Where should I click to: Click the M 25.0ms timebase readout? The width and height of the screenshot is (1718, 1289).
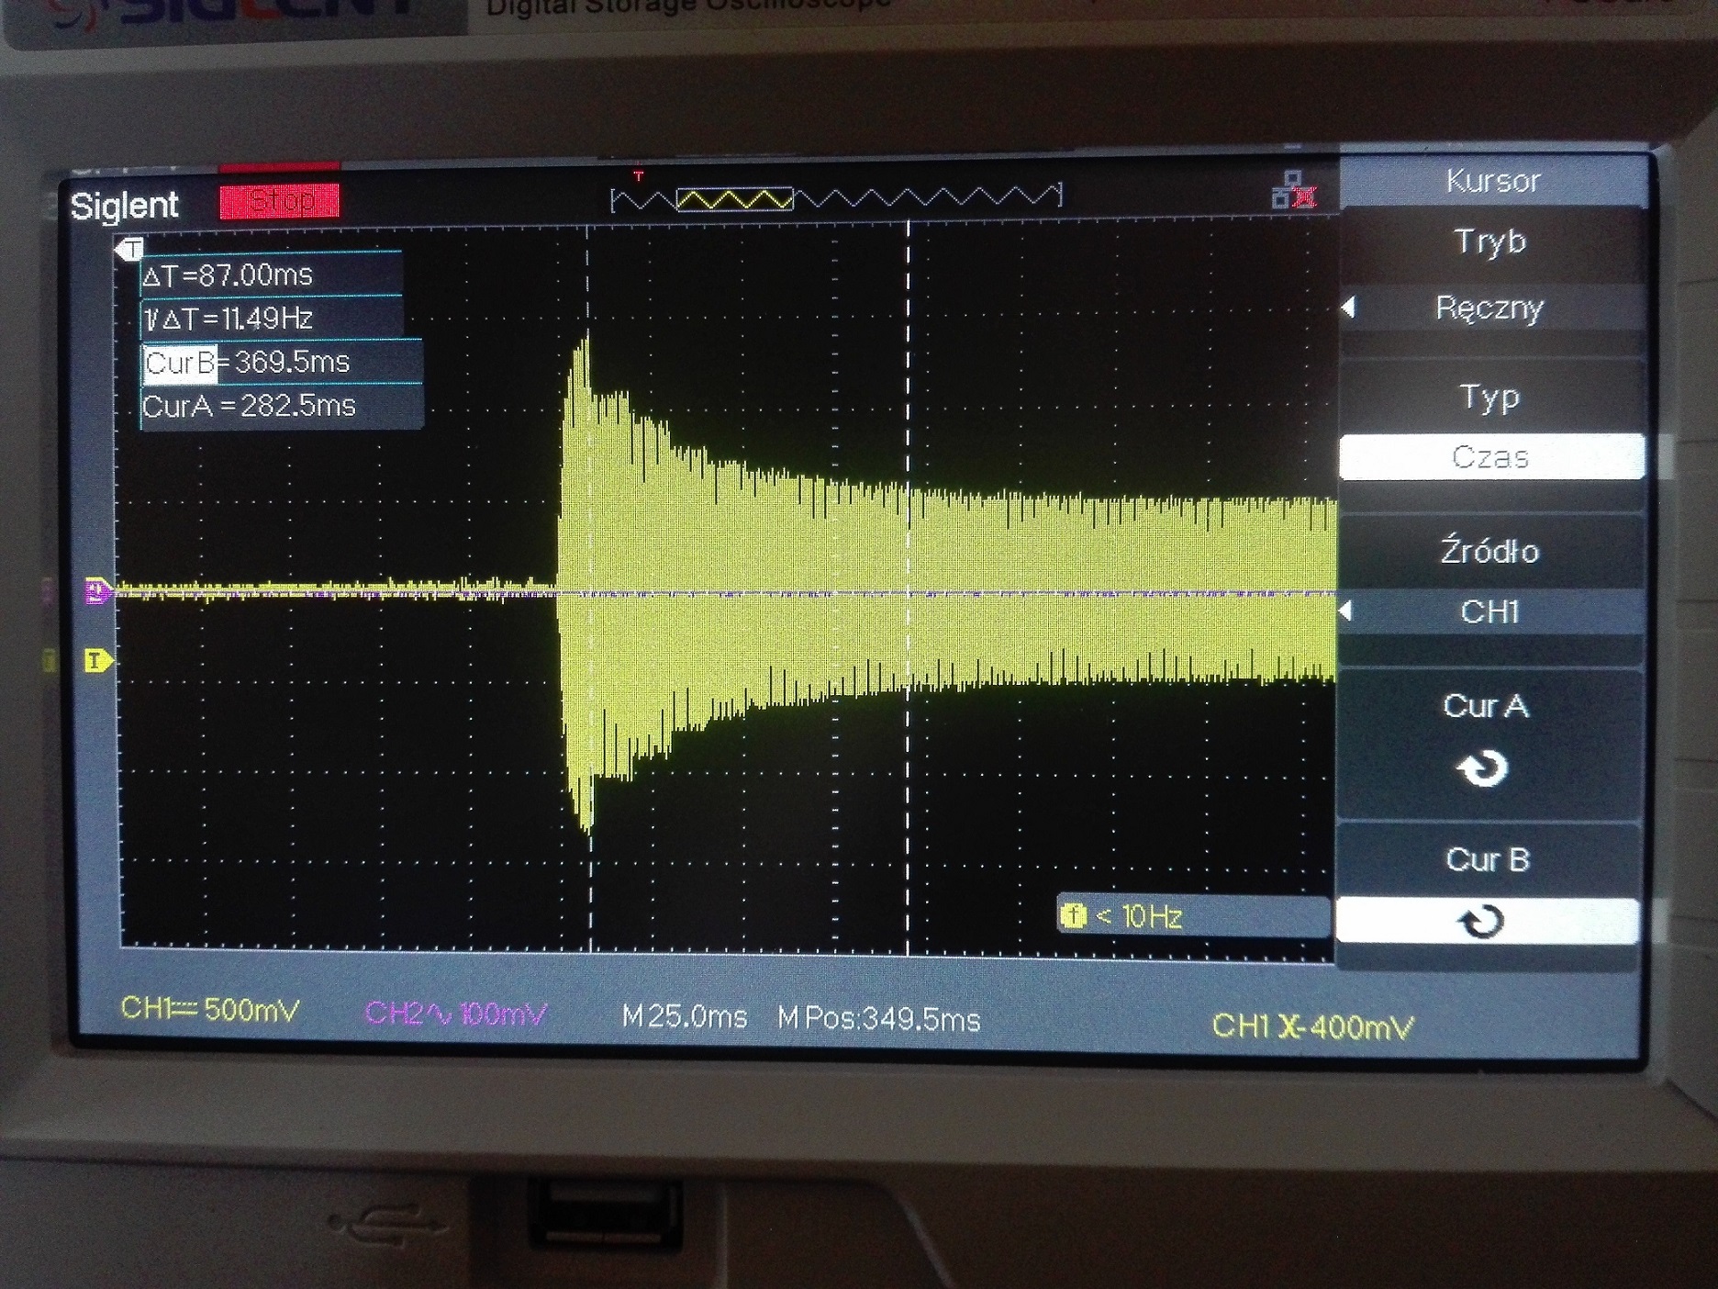click(x=684, y=1016)
